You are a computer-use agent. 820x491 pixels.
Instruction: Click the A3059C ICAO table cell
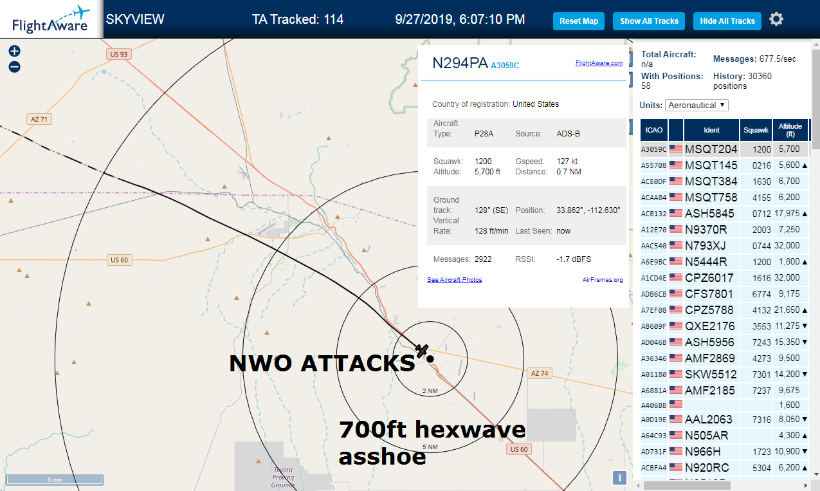coord(653,149)
